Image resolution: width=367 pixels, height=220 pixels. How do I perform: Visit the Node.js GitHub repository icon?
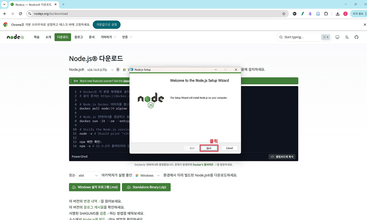[x=356, y=37]
